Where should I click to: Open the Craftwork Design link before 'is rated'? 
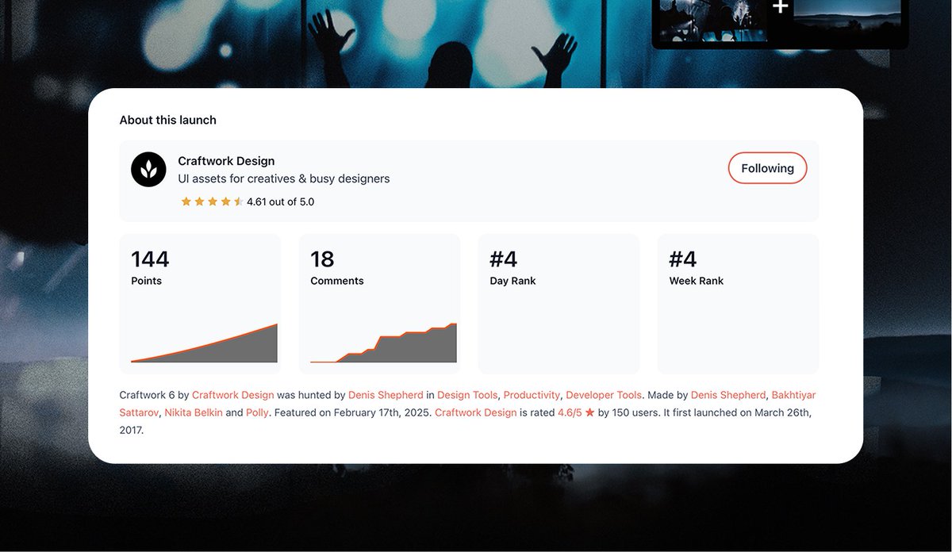tap(476, 412)
